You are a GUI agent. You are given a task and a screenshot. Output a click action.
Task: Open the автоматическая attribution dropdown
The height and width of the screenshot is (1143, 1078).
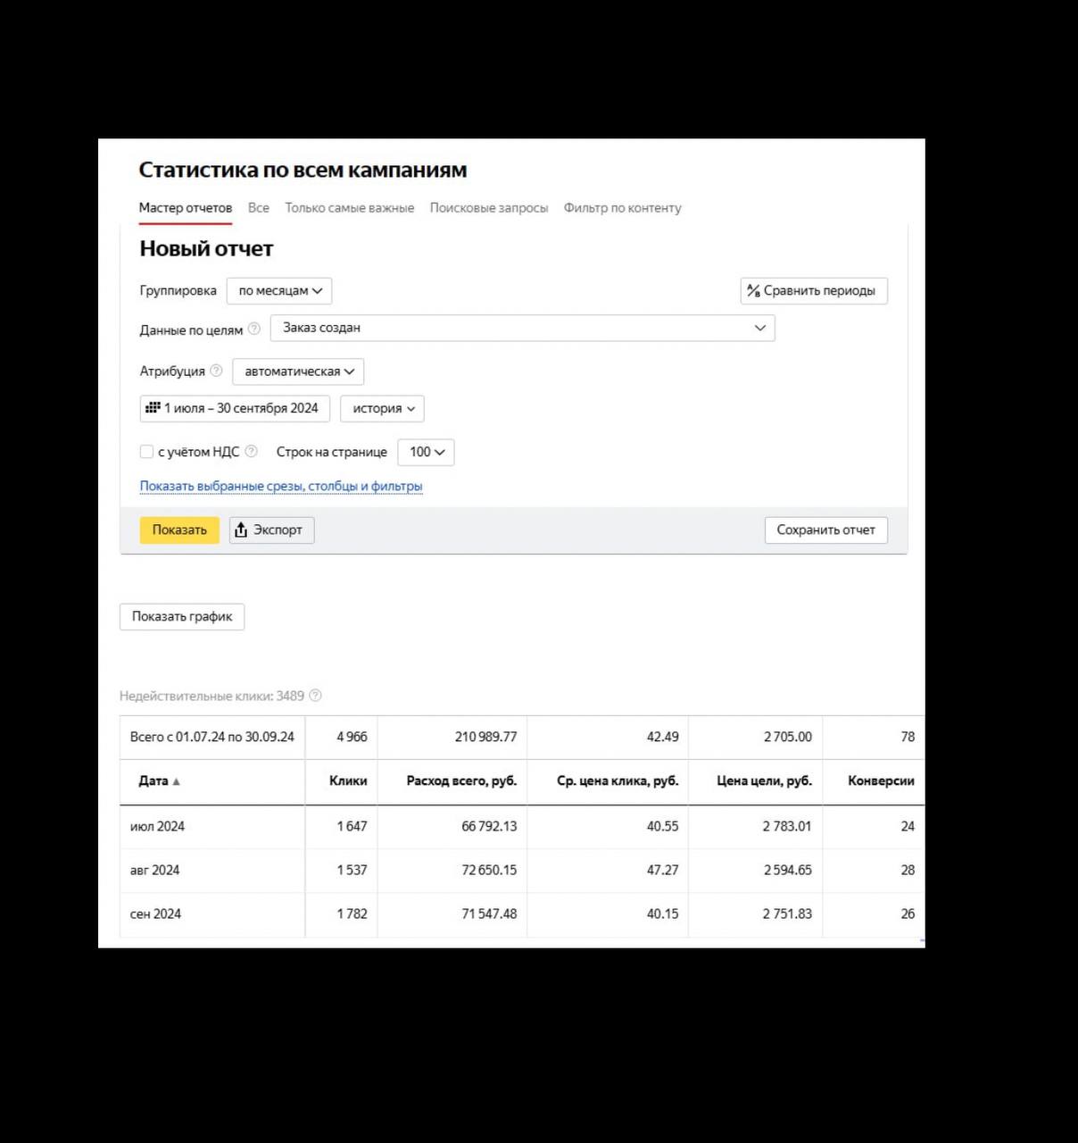pos(298,371)
